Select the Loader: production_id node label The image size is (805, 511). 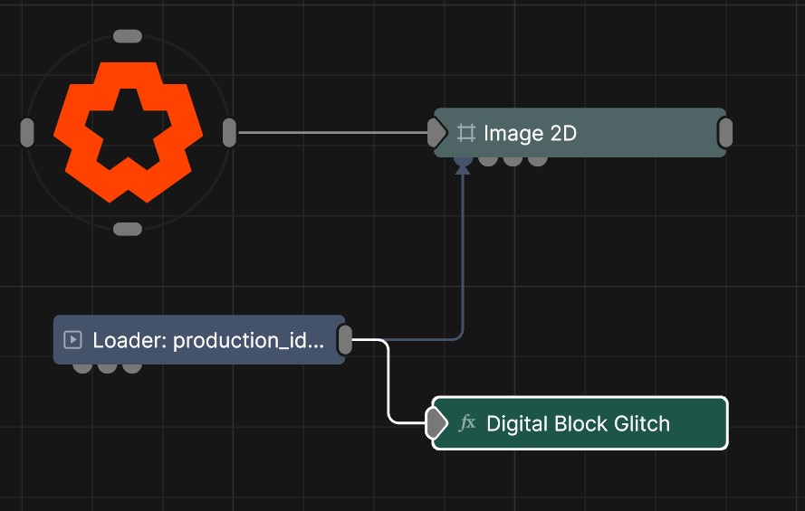pos(208,340)
